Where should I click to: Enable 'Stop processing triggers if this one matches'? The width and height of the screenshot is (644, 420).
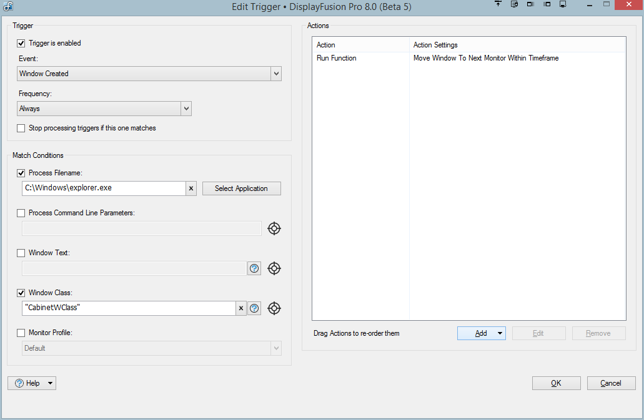pyautogui.click(x=21, y=128)
